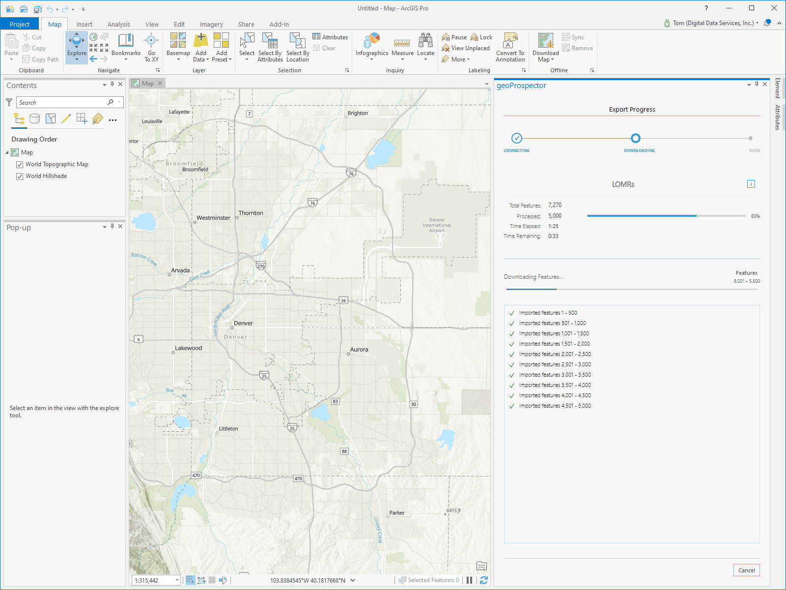Click the LOMRs info icon
The image size is (786, 590).
point(751,184)
